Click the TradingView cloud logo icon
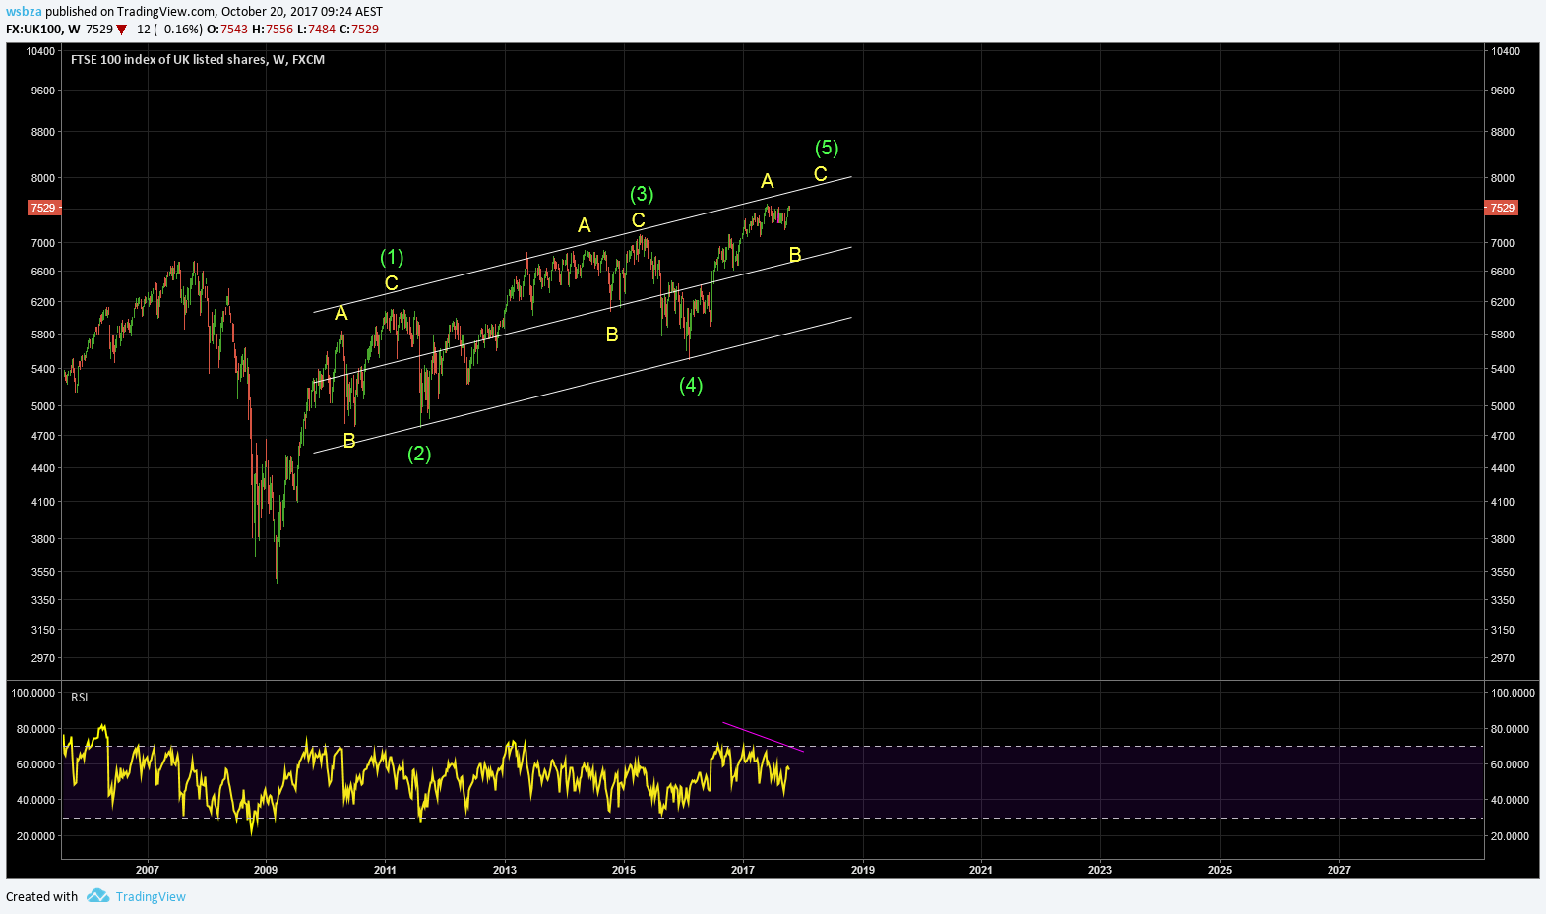The width and height of the screenshot is (1546, 914). click(x=97, y=896)
